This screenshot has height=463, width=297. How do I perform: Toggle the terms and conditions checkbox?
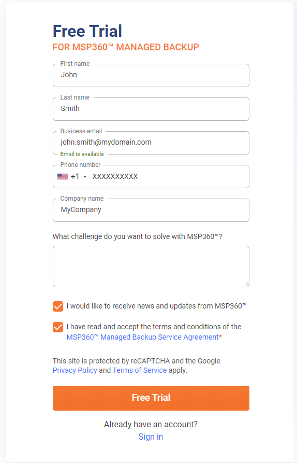tap(58, 327)
